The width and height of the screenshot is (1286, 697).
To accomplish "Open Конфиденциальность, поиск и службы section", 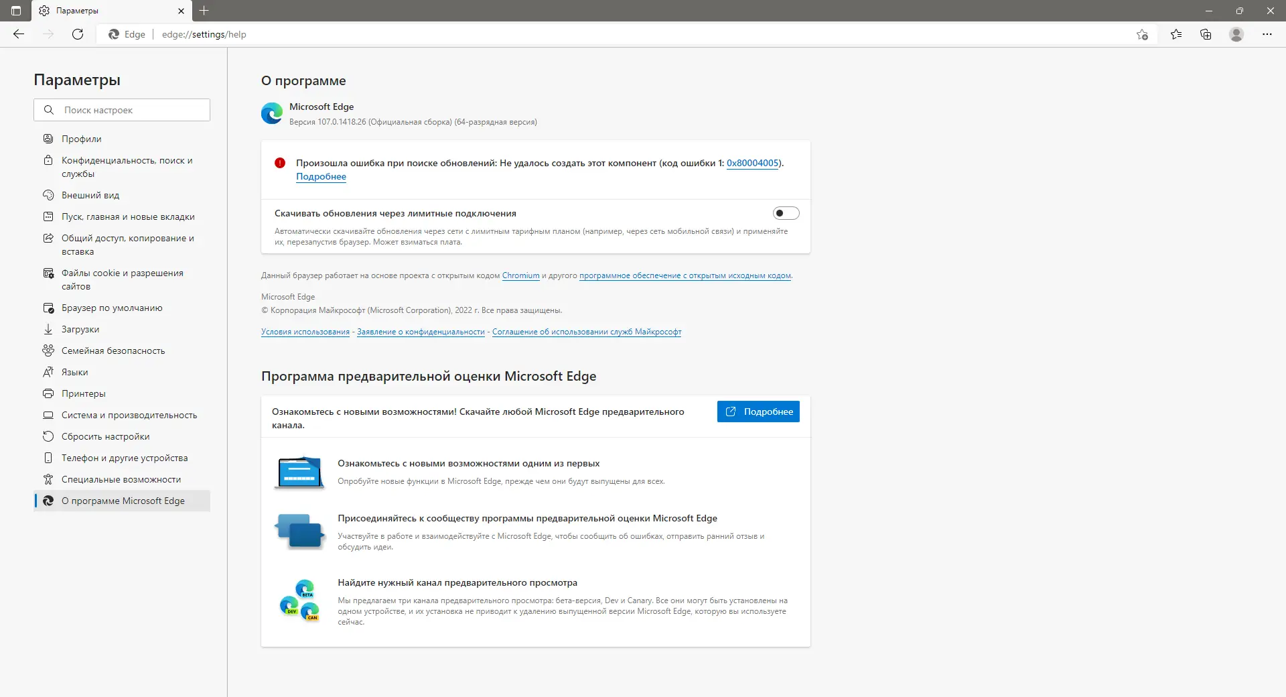I will click(x=122, y=167).
